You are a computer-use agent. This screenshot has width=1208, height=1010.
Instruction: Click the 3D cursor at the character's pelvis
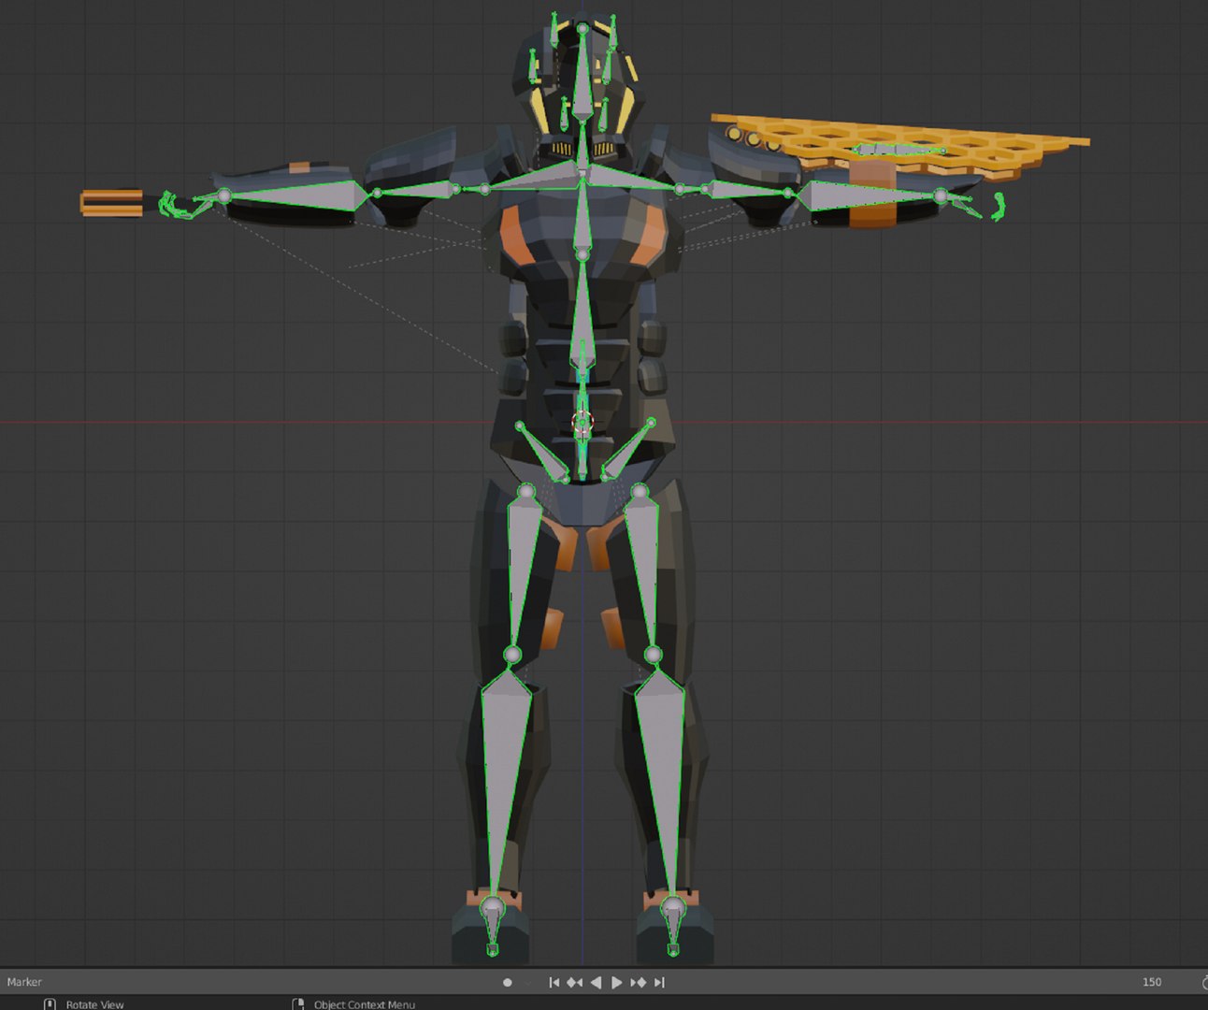pyautogui.click(x=582, y=424)
